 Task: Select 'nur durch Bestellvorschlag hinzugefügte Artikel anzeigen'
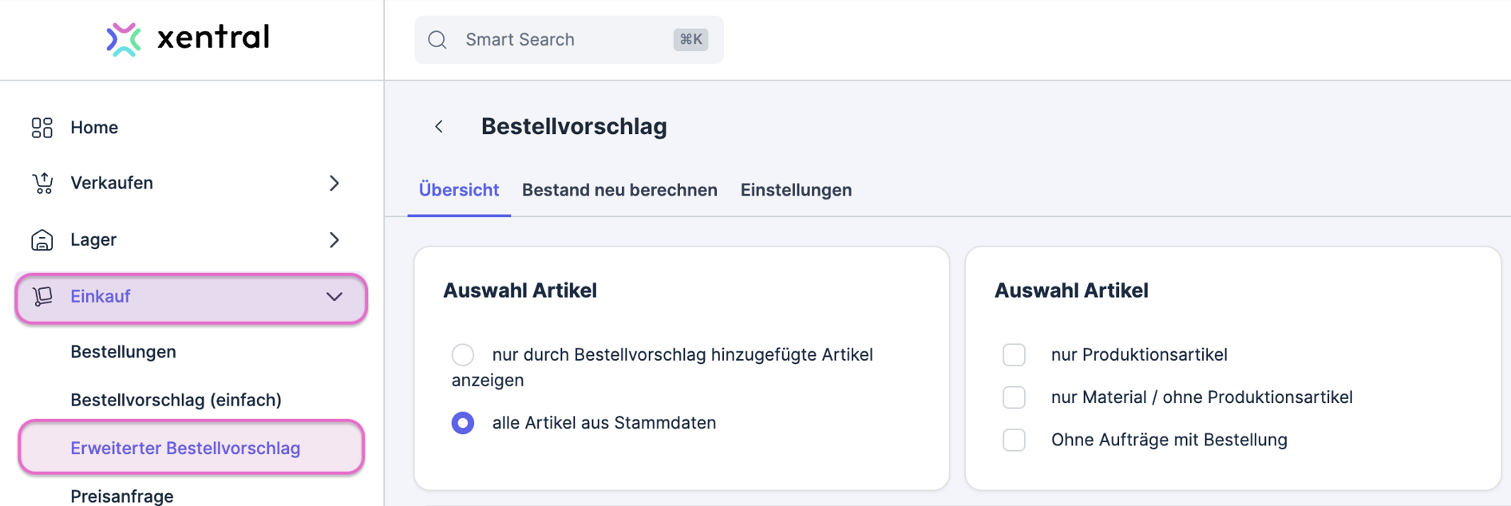pos(462,354)
